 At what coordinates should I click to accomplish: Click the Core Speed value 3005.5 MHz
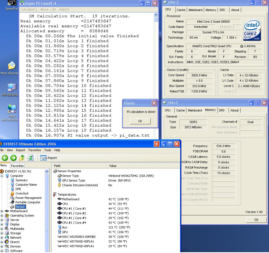(x=199, y=75)
